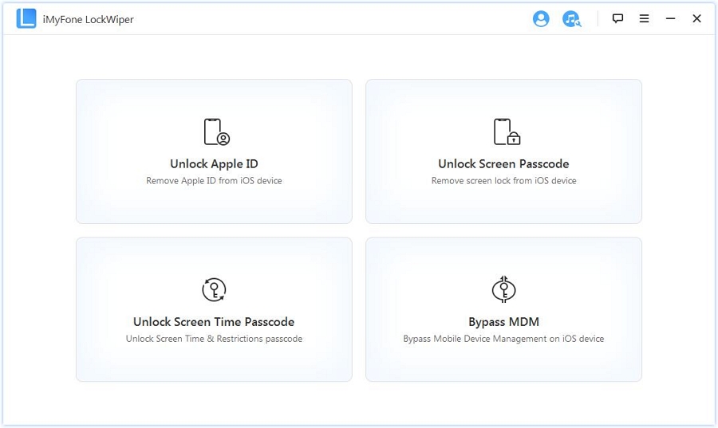
Task: Select the Unlock Apple ID heading
Action: coord(214,164)
